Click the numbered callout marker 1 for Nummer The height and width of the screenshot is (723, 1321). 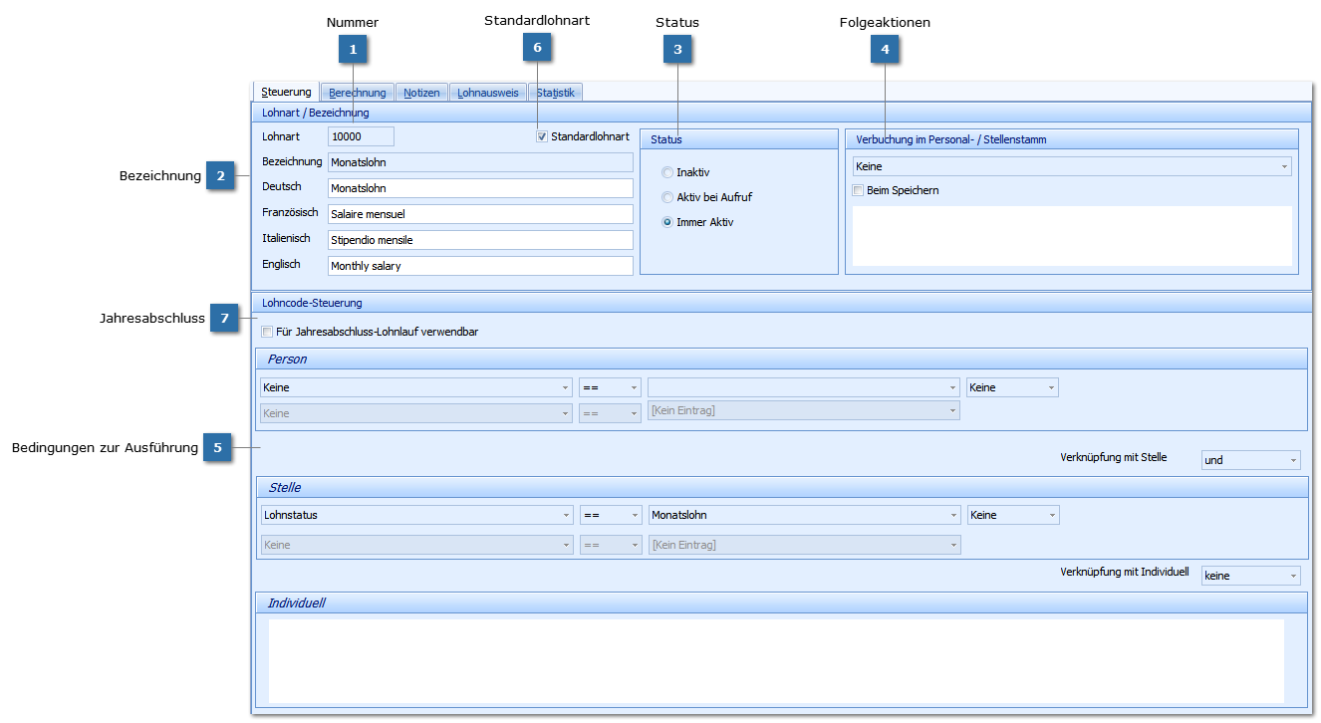click(x=353, y=49)
